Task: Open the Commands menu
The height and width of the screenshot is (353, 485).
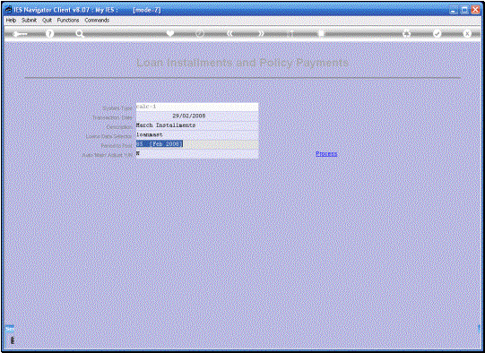Action: [x=97, y=20]
